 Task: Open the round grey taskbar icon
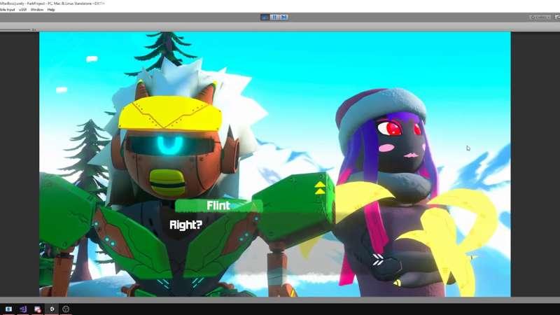coord(66,309)
